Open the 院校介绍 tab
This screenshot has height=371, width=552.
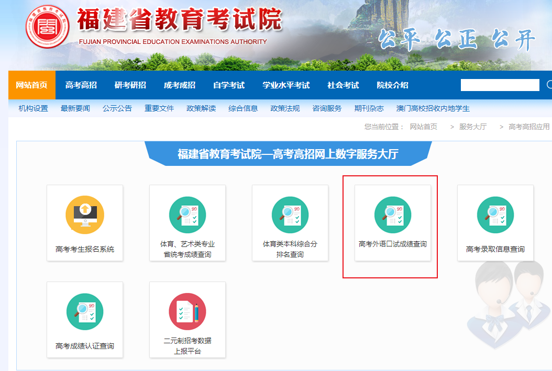(392, 85)
